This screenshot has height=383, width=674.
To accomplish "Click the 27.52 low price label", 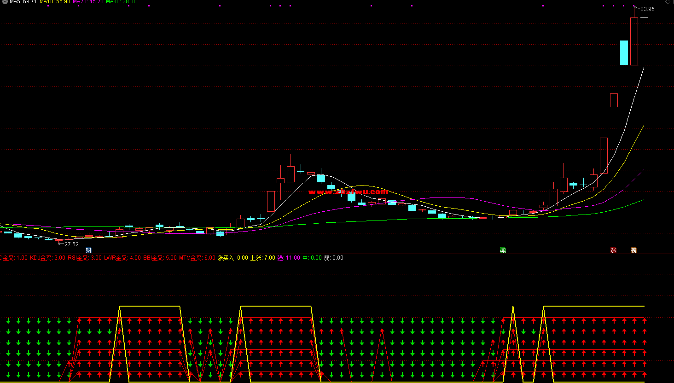I will click(x=71, y=244).
